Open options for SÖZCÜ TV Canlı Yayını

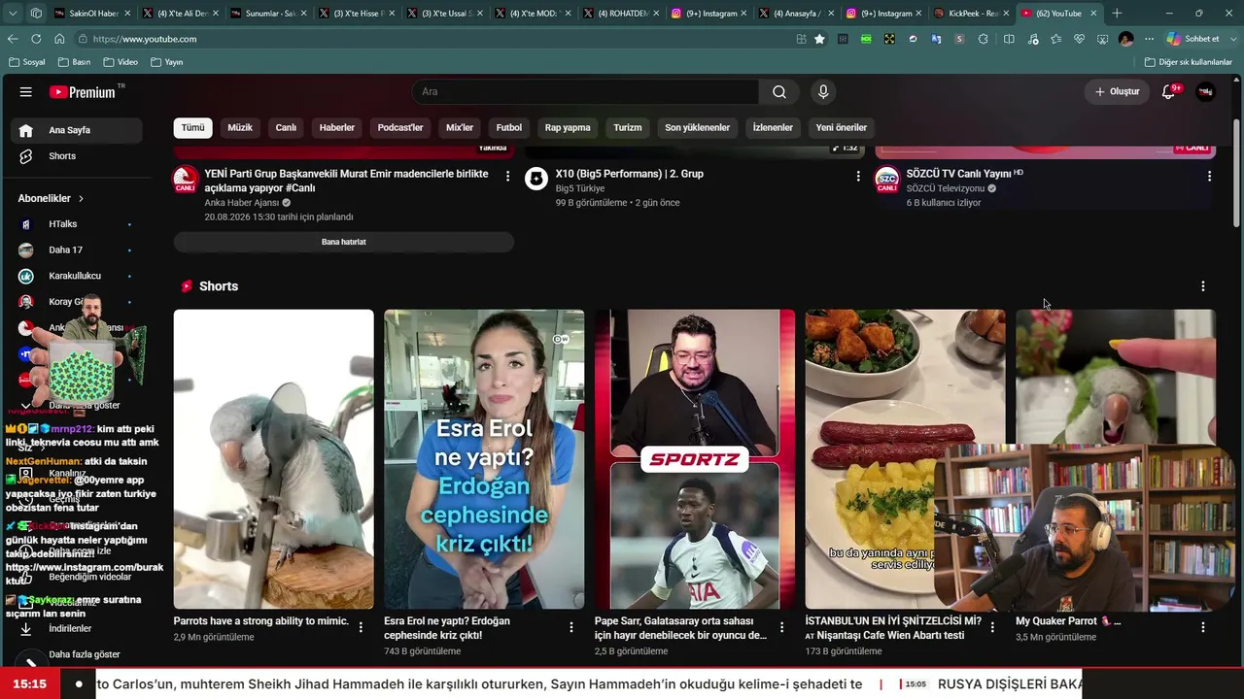pos(1209,176)
